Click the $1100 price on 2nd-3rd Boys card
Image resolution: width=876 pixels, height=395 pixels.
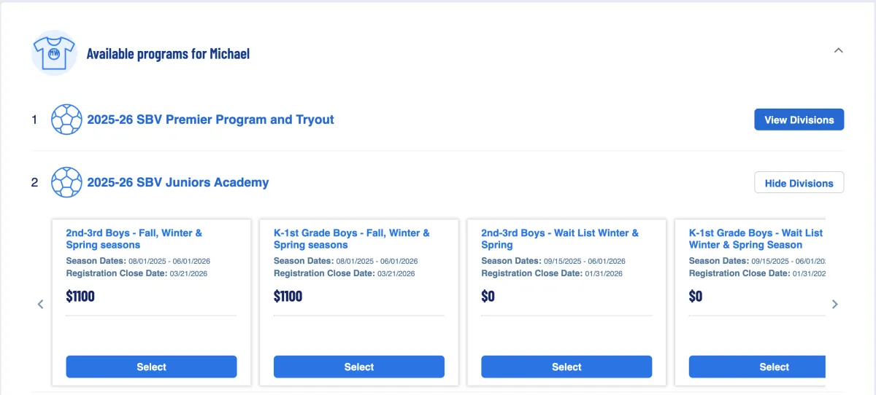[82, 297]
